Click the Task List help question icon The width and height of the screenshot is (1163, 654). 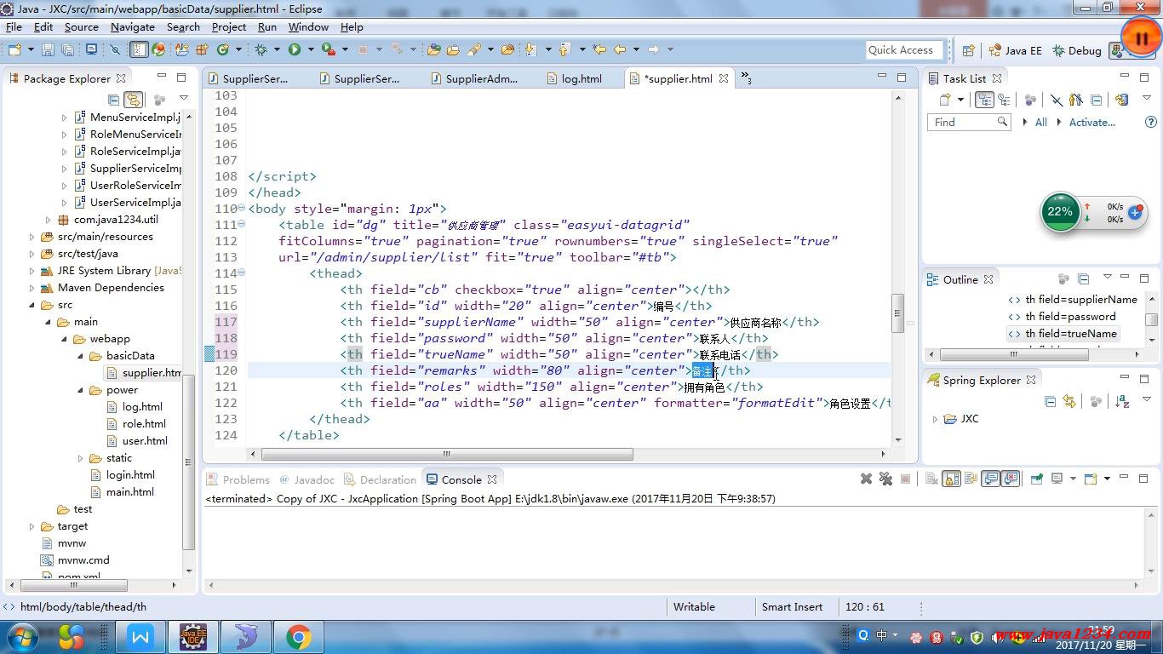(x=1151, y=122)
